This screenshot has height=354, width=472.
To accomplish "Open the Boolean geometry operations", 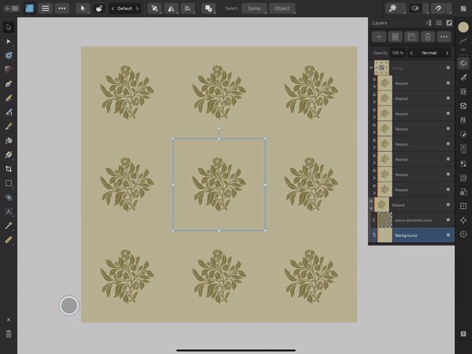I will click(208, 9).
